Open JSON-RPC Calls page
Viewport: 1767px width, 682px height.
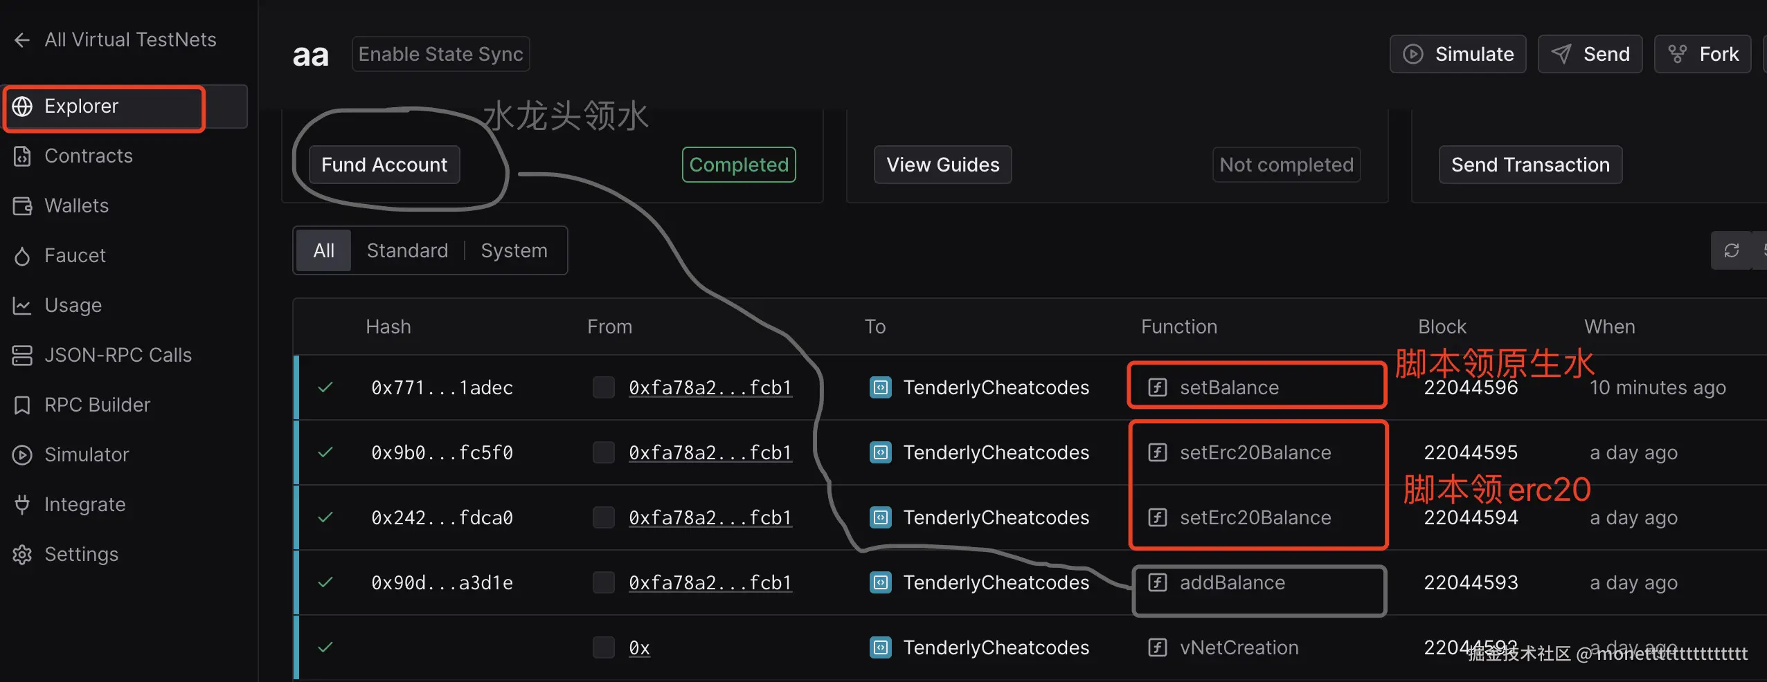(118, 356)
